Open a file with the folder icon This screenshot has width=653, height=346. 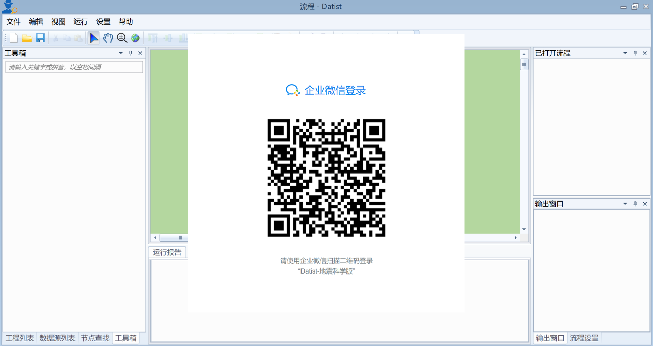[x=27, y=38]
